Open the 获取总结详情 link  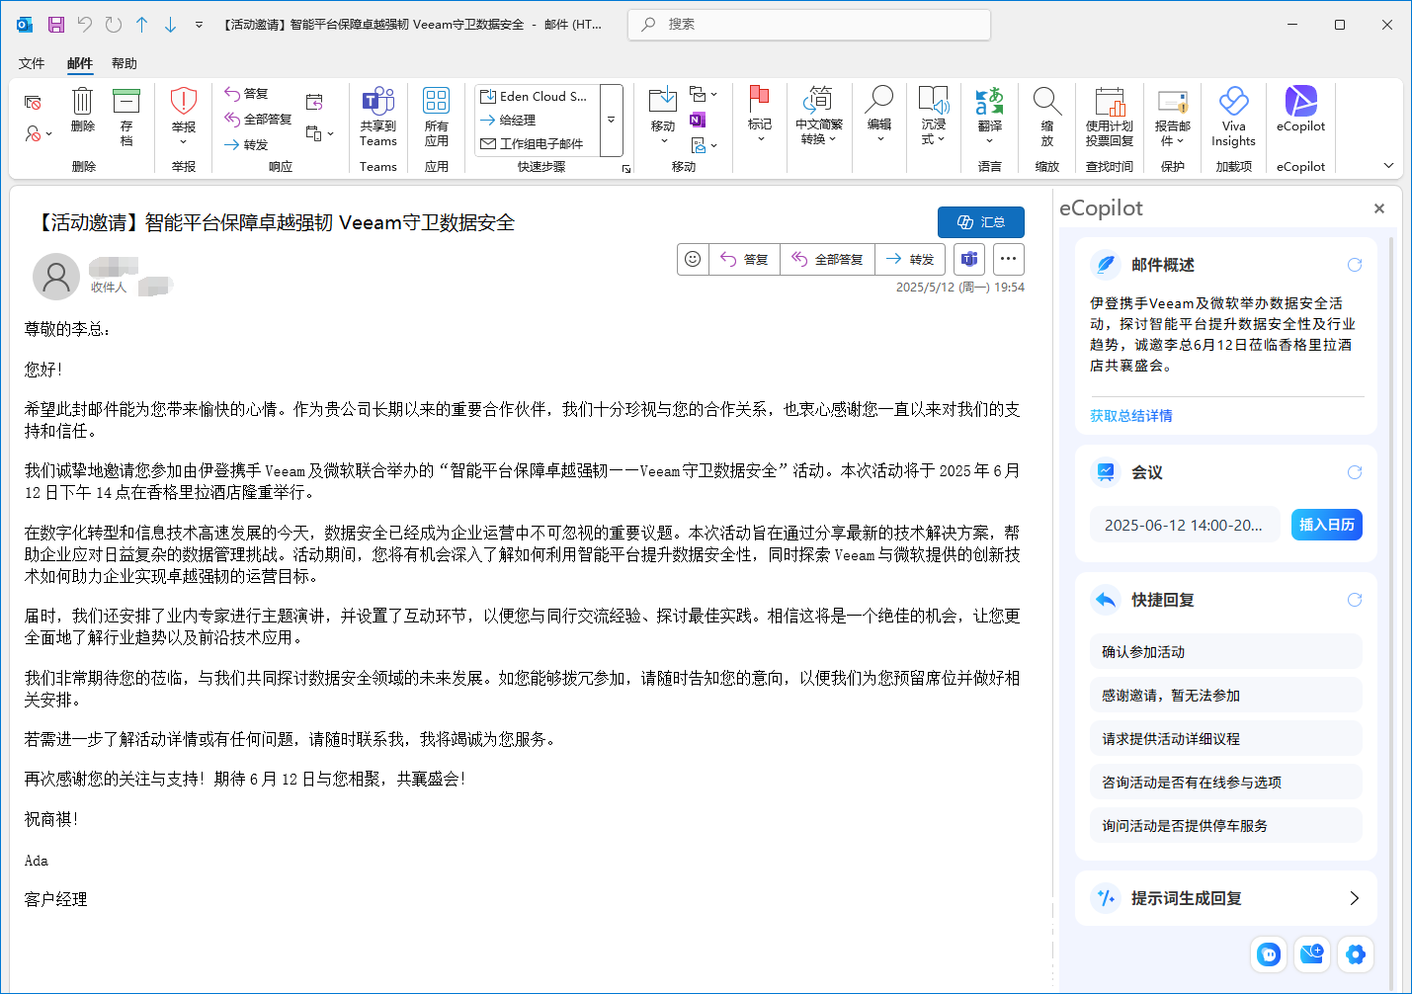[x=1129, y=415]
